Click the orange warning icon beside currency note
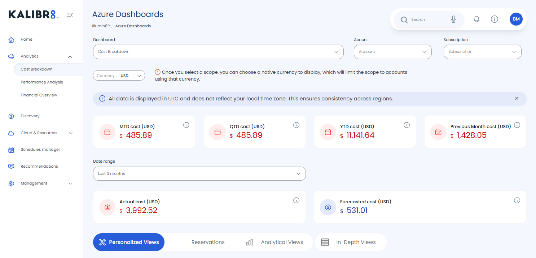Screen dimensions: 536x258 [x=157, y=72]
